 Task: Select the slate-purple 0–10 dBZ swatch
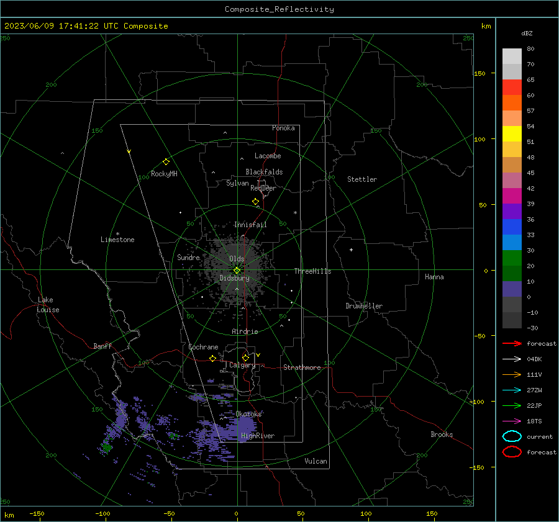coord(512,289)
